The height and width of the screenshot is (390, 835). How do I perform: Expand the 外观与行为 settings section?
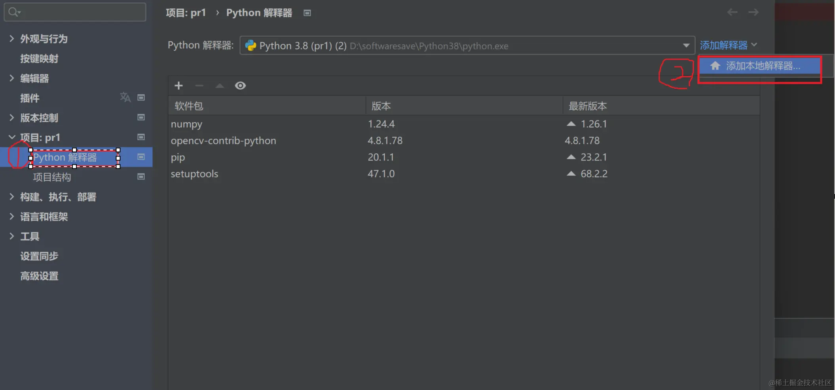[11, 39]
